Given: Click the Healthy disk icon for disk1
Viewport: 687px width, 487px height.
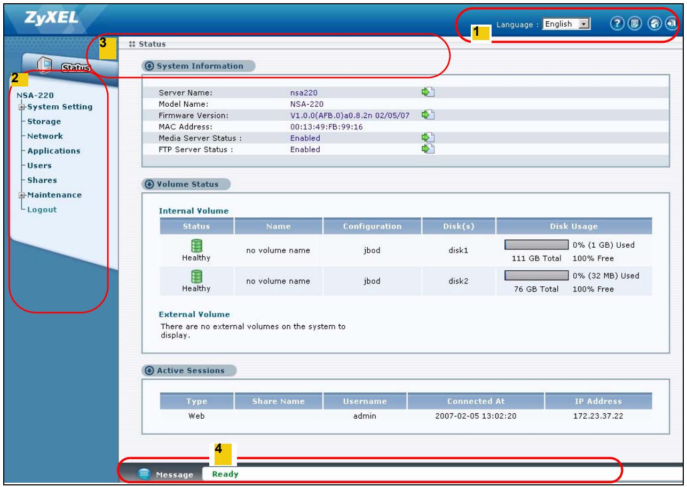Looking at the screenshot, I should tap(197, 246).
